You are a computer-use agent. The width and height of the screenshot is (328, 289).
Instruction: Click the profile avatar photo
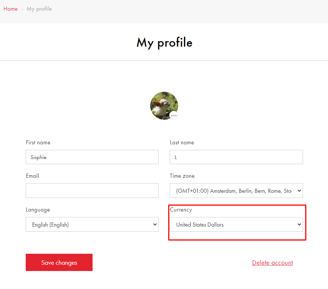tap(163, 105)
